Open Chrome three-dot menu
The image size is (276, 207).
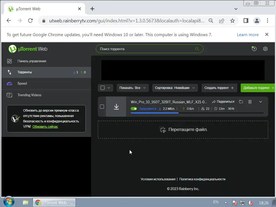(x=267, y=20)
